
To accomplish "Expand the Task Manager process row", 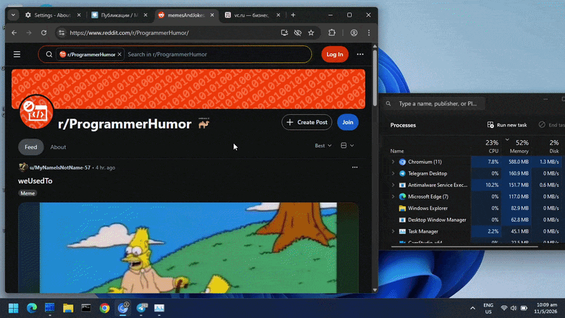I will [393, 231].
